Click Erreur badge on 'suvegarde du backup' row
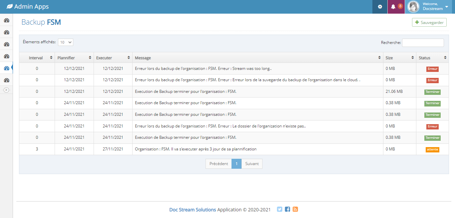Image resolution: width=455 pixels, height=218 pixels. tap(432, 80)
